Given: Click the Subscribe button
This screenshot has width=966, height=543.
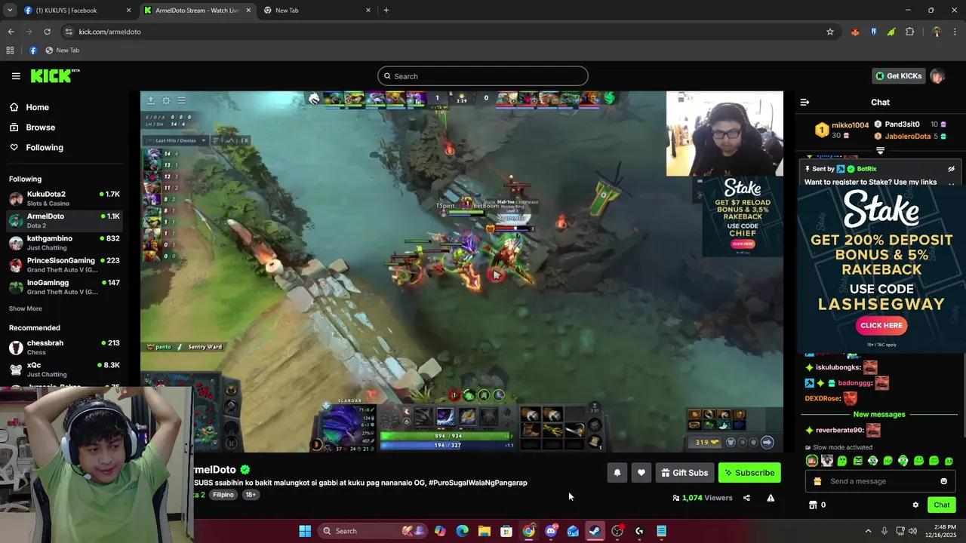Looking at the screenshot, I should (749, 473).
